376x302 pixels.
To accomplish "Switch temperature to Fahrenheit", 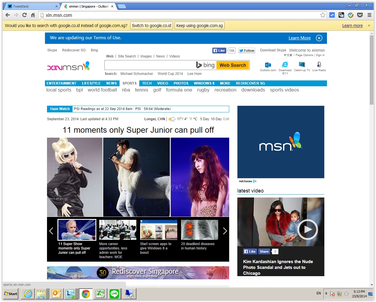I will [191, 119].
